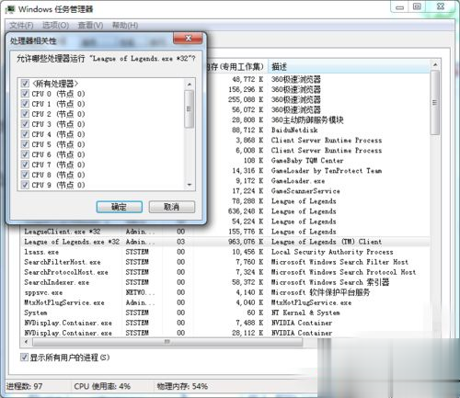460x398 pixels.
Task: Open the 查看(V) menu
Action: click(x=90, y=25)
